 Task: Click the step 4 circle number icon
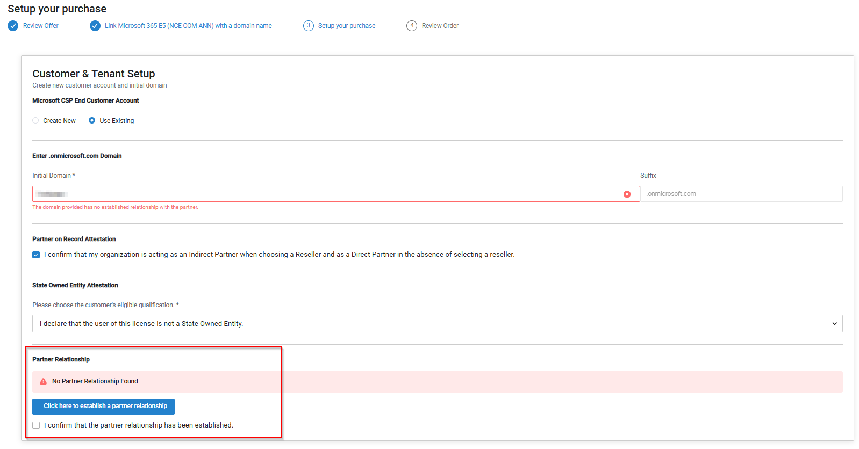tap(412, 26)
